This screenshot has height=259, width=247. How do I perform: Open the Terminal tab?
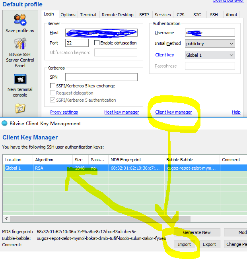click(x=88, y=15)
